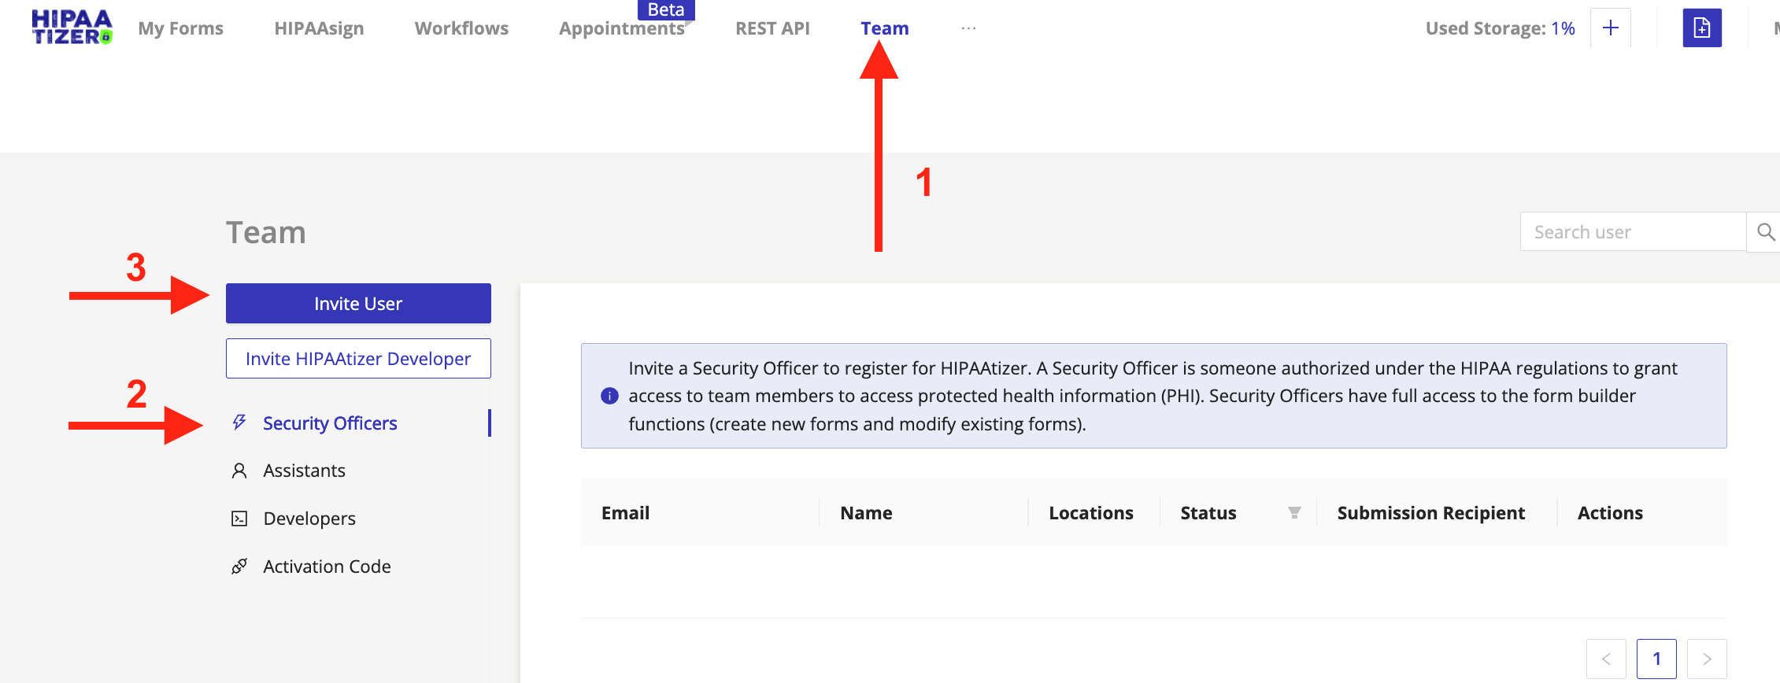The width and height of the screenshot is (1780, 683).
Task: Click the Security Officers lightning icon
Action: click(x=239, y=423)
